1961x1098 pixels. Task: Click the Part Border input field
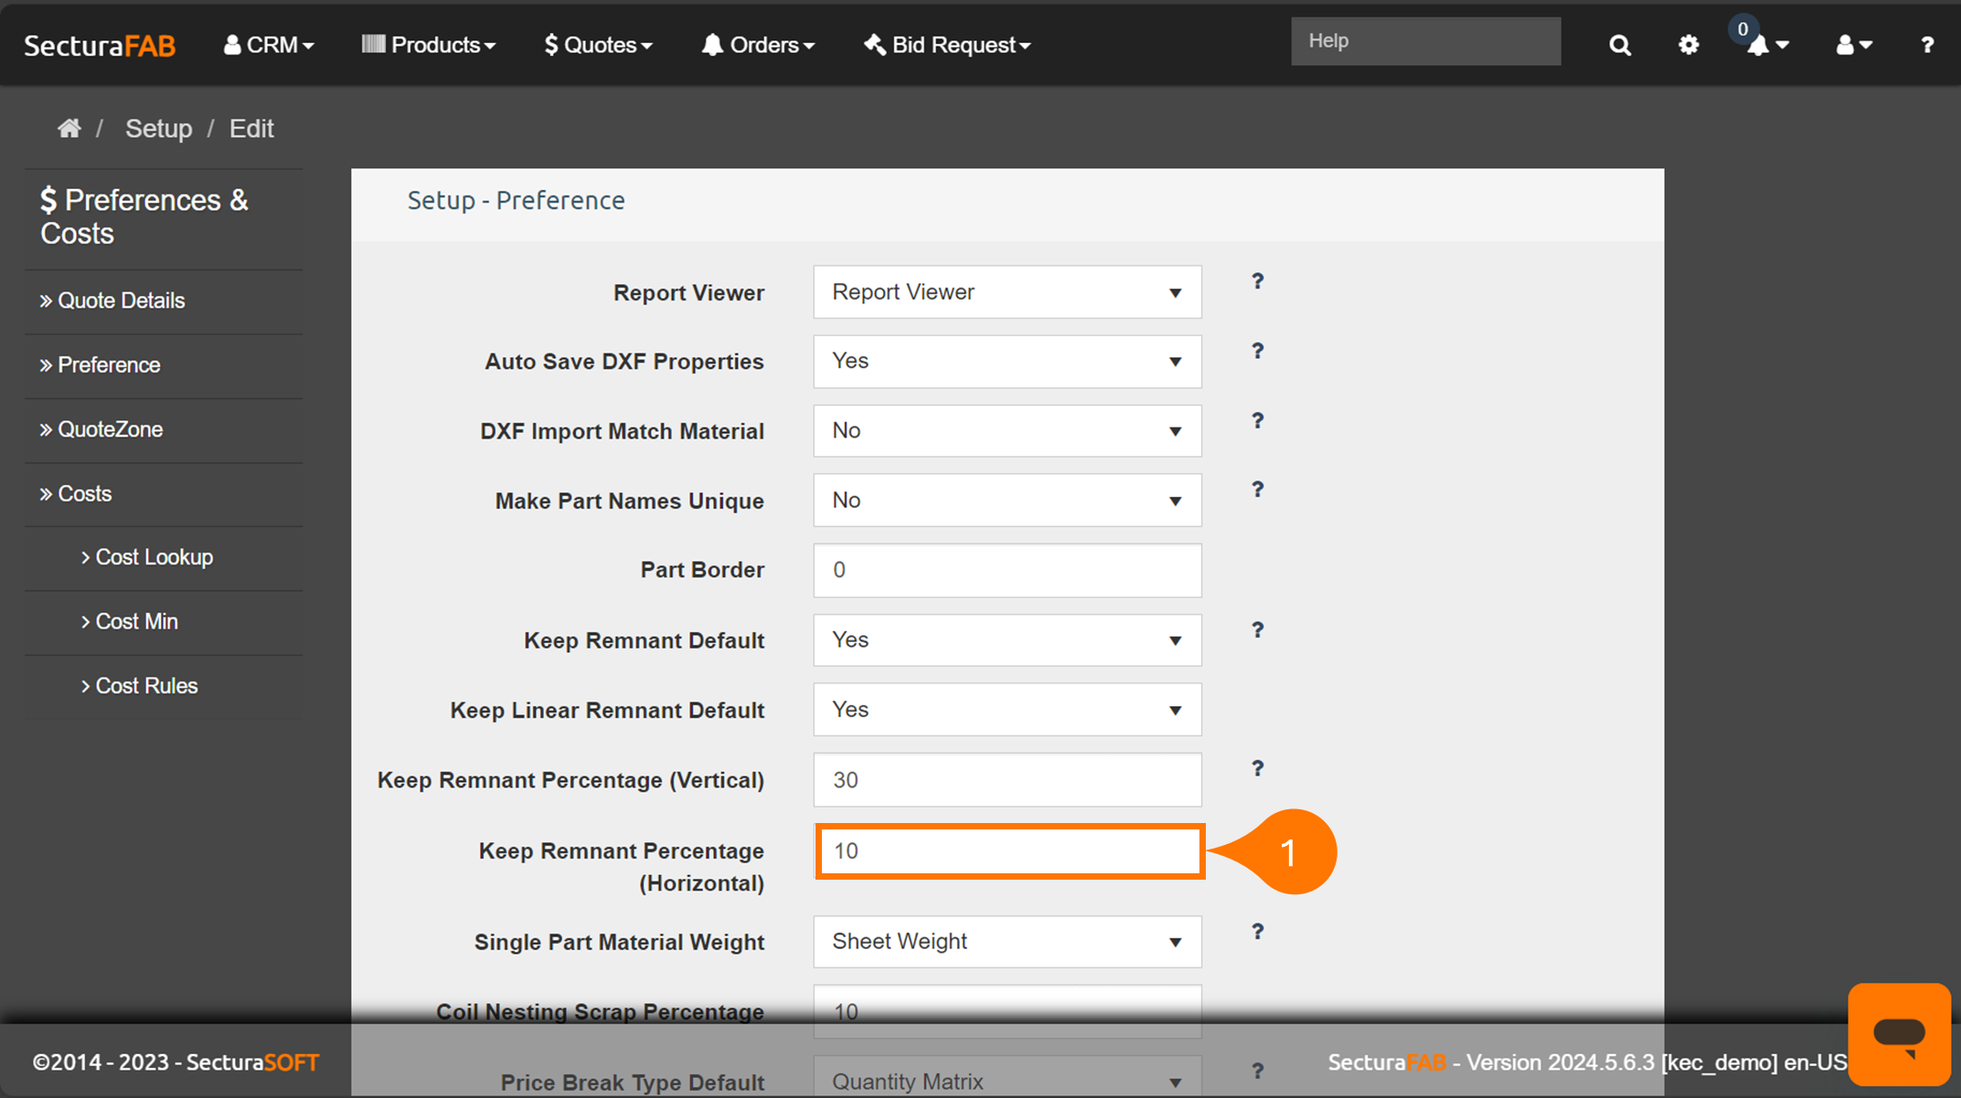pyautogui.click(x=1007, y=570)
